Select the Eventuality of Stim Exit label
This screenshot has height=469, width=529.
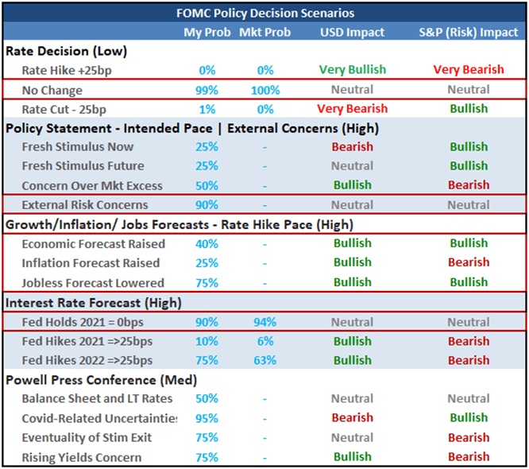pos(87,438)
